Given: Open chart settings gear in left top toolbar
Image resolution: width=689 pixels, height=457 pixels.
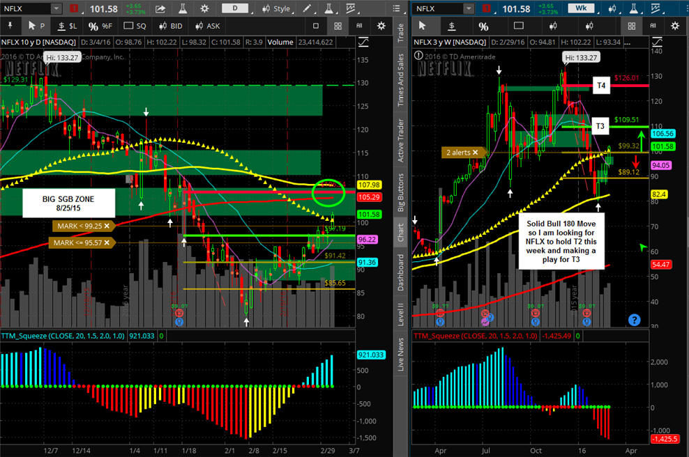Looking at the screenshot, I should click(x=204, y=9).
